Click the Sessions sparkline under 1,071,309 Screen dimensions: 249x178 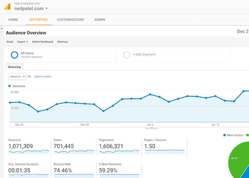[x=28, y=151]
